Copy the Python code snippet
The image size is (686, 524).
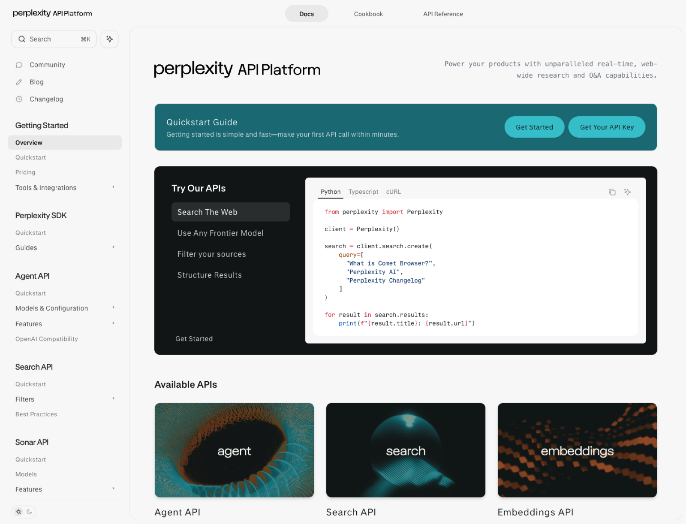point(612,192)
